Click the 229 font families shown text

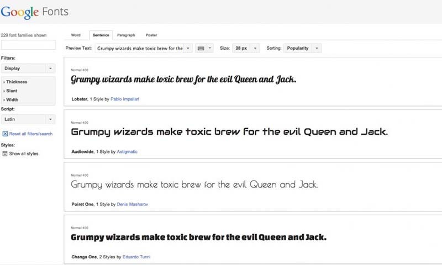pyautogui.click(x=24, y=35)
